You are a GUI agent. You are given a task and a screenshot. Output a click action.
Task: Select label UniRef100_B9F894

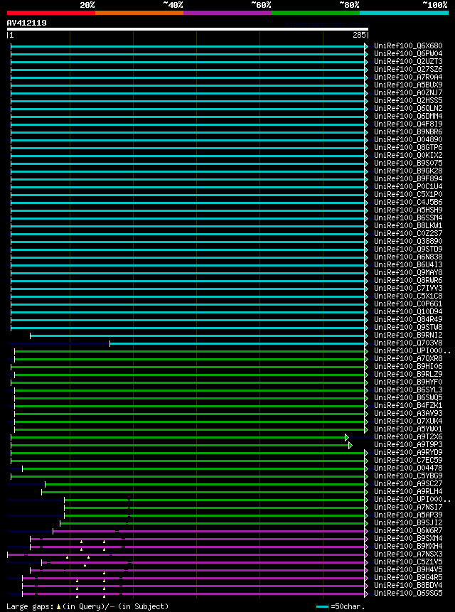[x=408, y=178]
